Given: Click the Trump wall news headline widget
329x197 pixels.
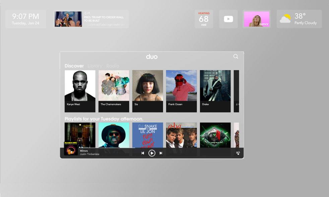Looking at the screenshot, I should point(91,19).
